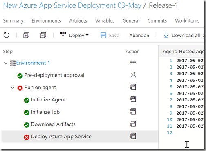Click the Download all logs arrow icon

[x=166, y=35]
